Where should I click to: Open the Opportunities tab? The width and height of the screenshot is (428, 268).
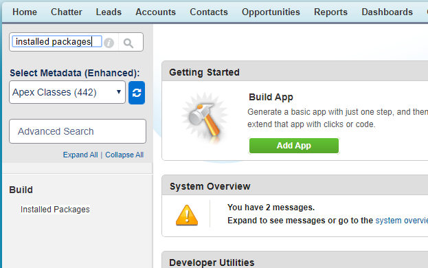271,12
